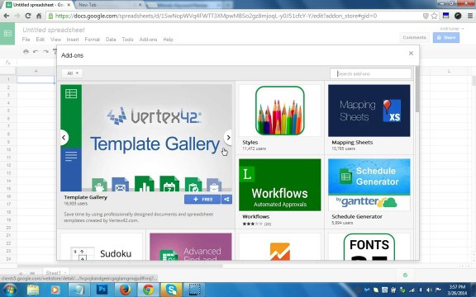The width and height of the screenshot is (476, 297).
Task: Click the Schedule Generator add-on name
Action: pos(357,216)
